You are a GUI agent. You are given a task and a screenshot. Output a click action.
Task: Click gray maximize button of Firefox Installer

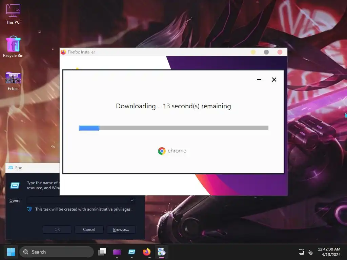point(266,52)
